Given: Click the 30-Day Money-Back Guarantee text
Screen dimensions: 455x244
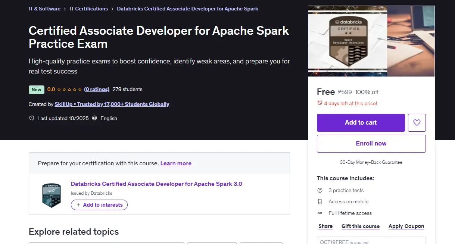Looking at the screenshot, I should click(x=371, y=162).
